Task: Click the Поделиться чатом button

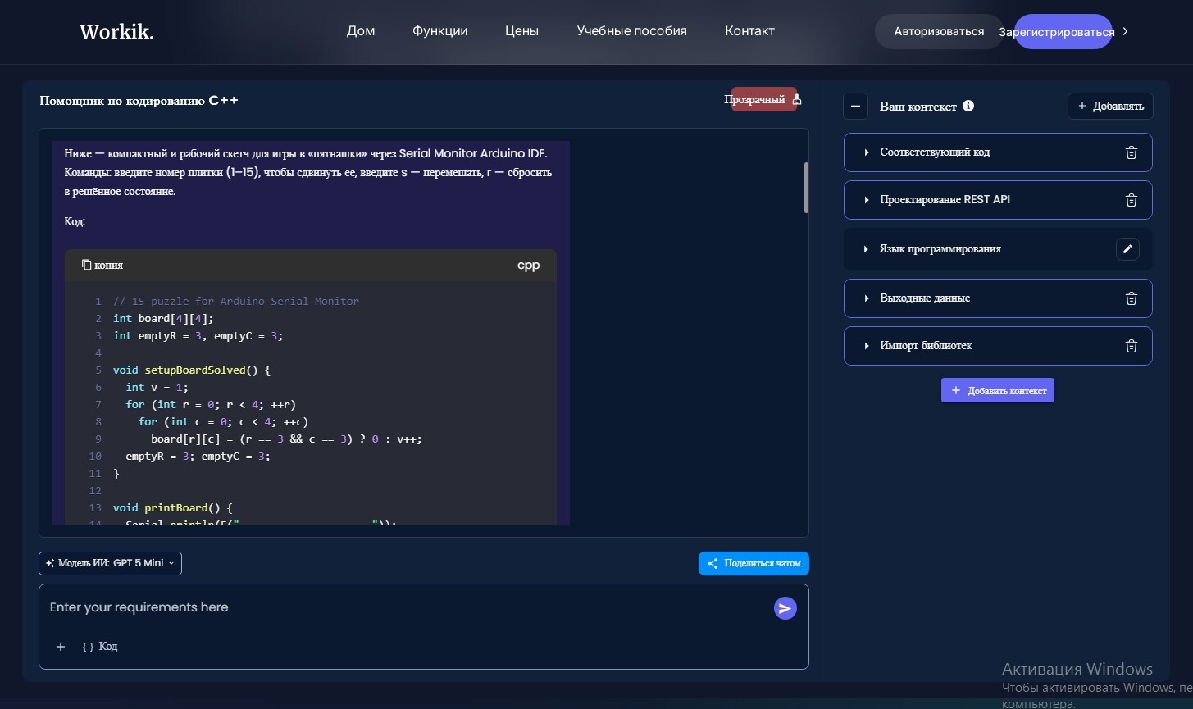Action: coord(754,564)
